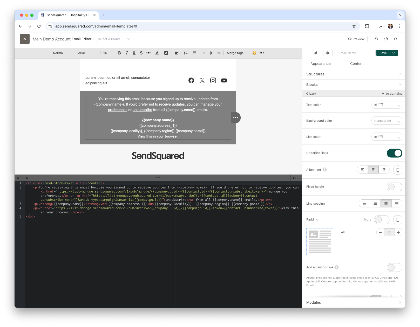The width and height of the screenshot is (420, 327).
Task: Toggle underline formatting
Action: (x=134, y=53)
